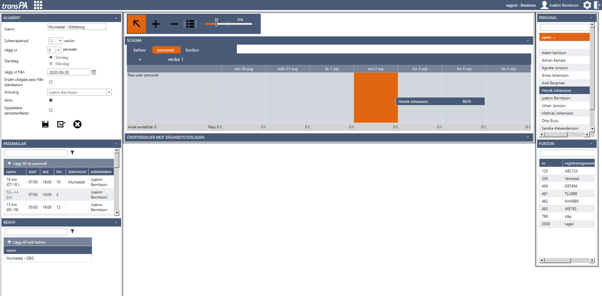The height and width of the screenshot is (296, 602).
Task: Click the small arrow before vecka 1
Action: (140, 60)
